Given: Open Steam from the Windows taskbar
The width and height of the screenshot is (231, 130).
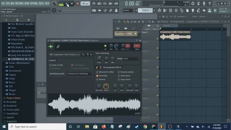Looking at the screenshot, I should point(137,127).
